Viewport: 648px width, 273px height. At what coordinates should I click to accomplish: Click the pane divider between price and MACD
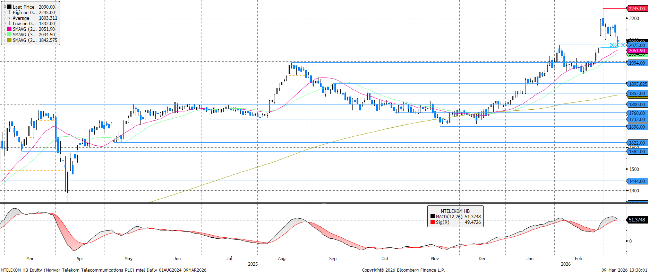324,203
